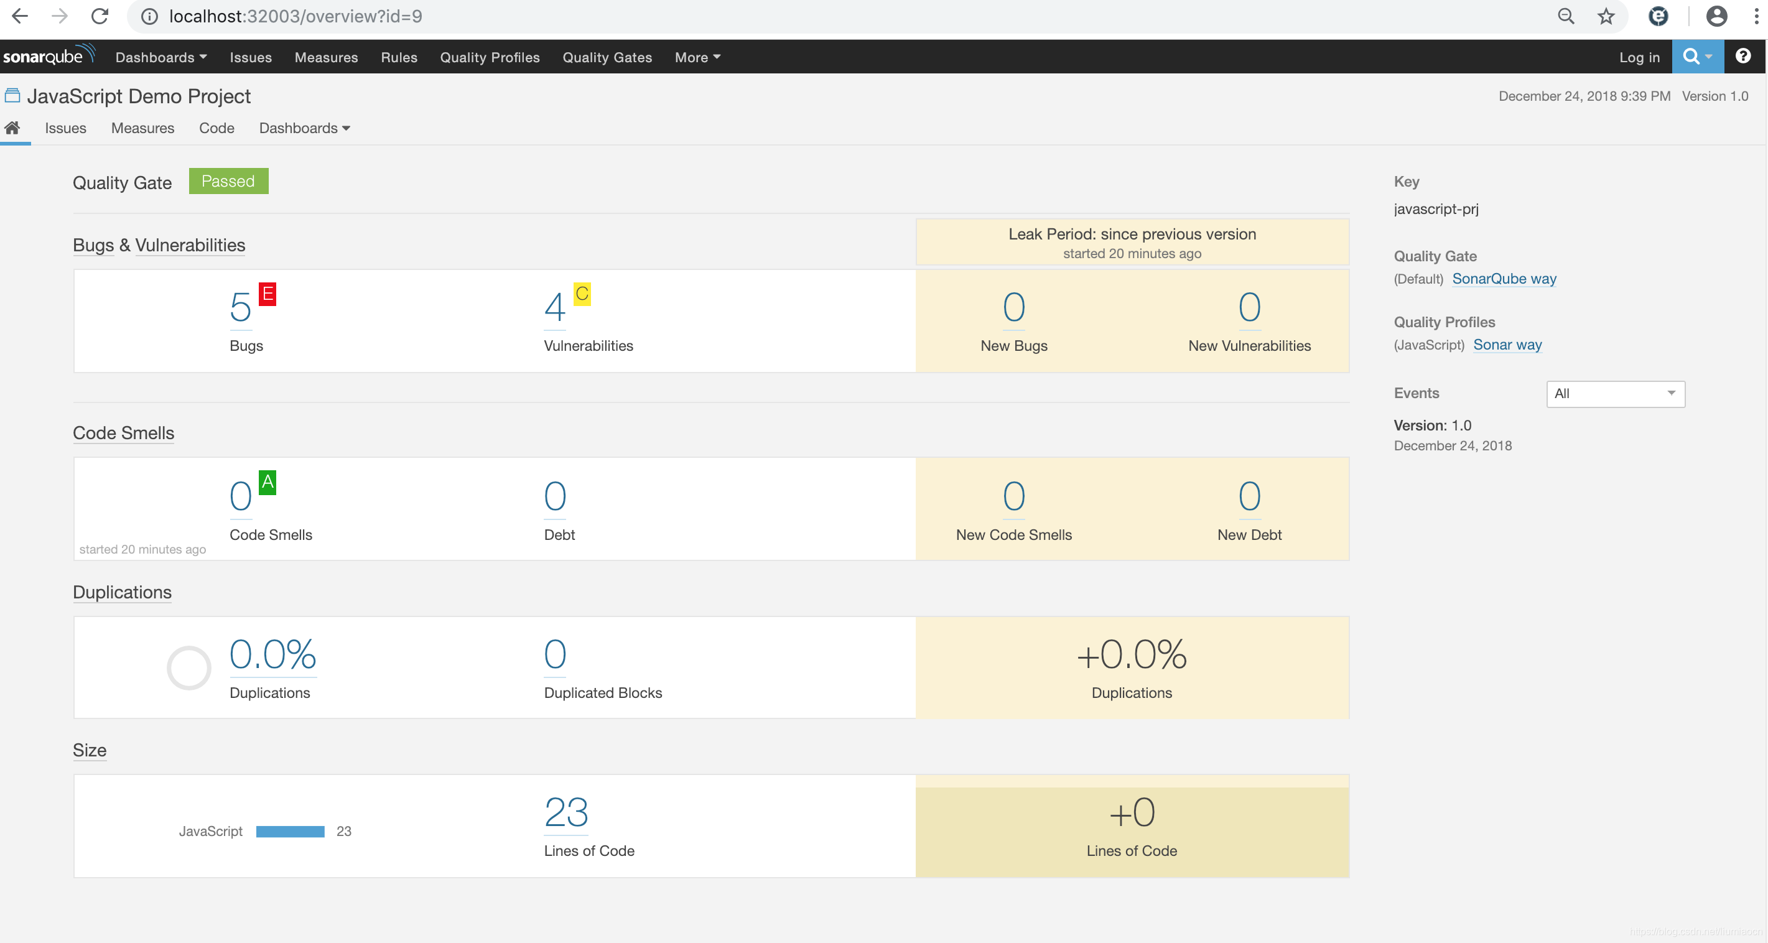The width and height of the screenshot is (1768, 943).
Task: Open the browser three-dot menu
Action: pyautogui.click(x=1756, y=16)
